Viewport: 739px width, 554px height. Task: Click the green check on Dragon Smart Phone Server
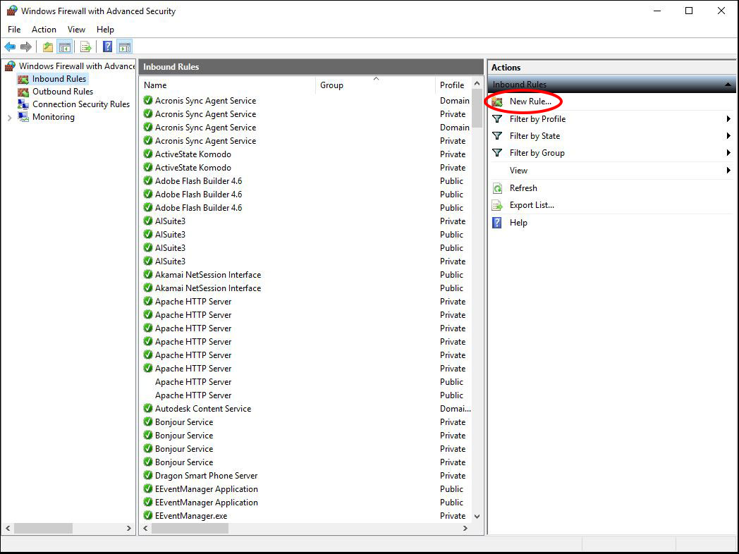148,475
